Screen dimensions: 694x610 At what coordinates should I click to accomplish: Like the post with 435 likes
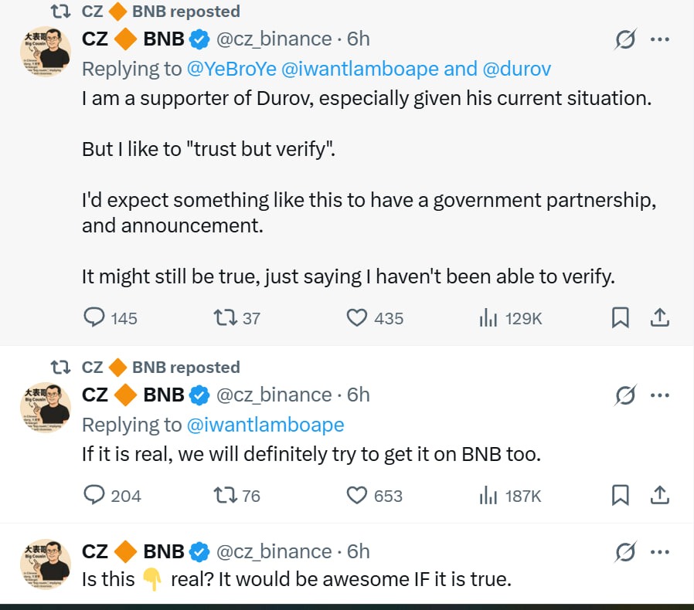click(356, 317)
